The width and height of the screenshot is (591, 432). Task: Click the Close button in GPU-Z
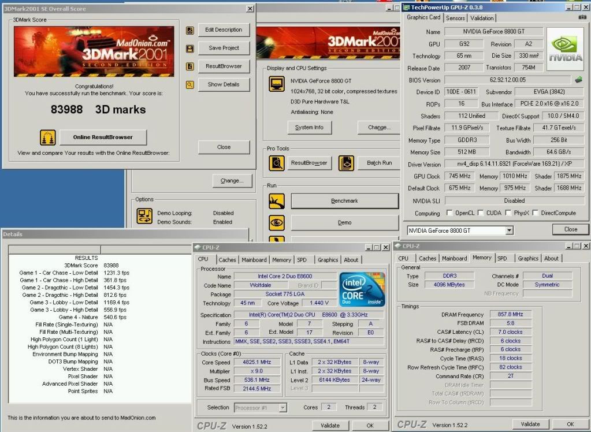570,229
